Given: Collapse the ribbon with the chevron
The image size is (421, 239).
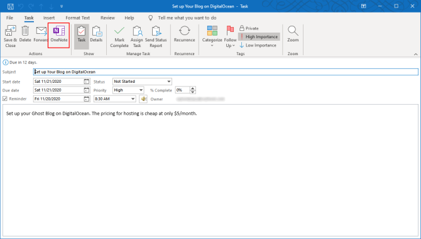Looking at the screenshot, I should coord(415,54).
